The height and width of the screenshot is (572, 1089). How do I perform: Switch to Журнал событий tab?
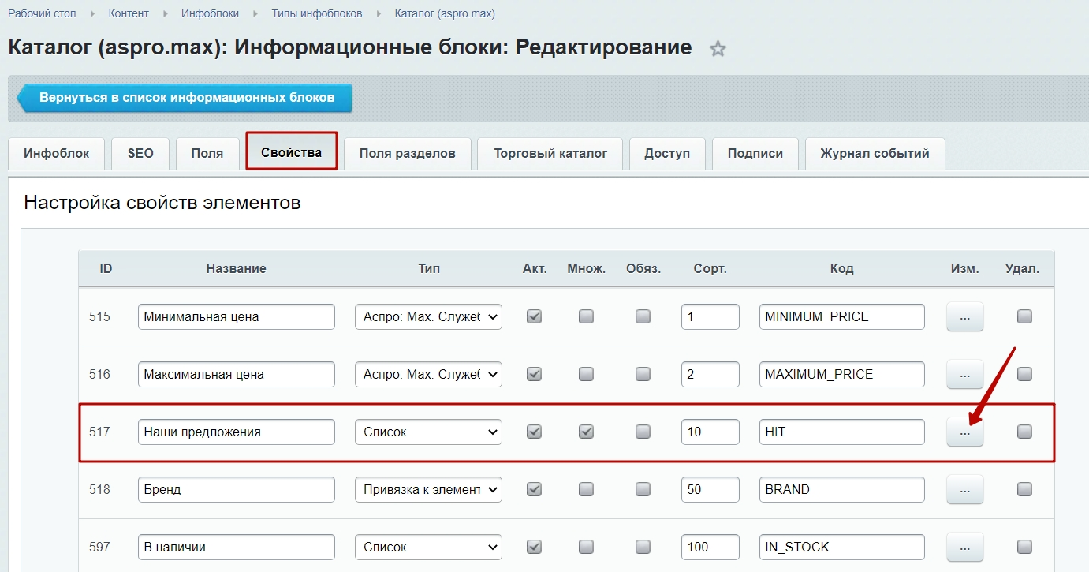[x=875, y=154]
